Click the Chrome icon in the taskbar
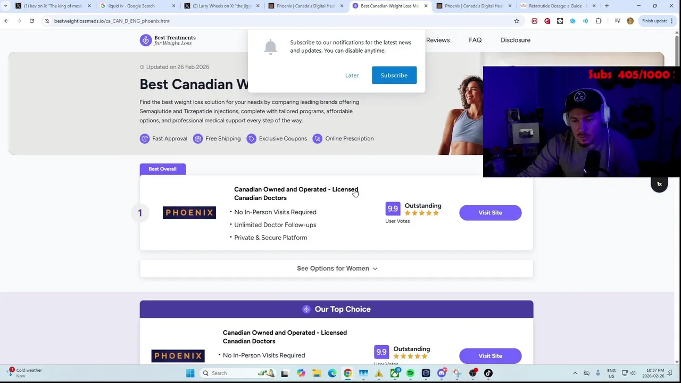The width and height of the screenshot is (681, 383). (347, 373)
